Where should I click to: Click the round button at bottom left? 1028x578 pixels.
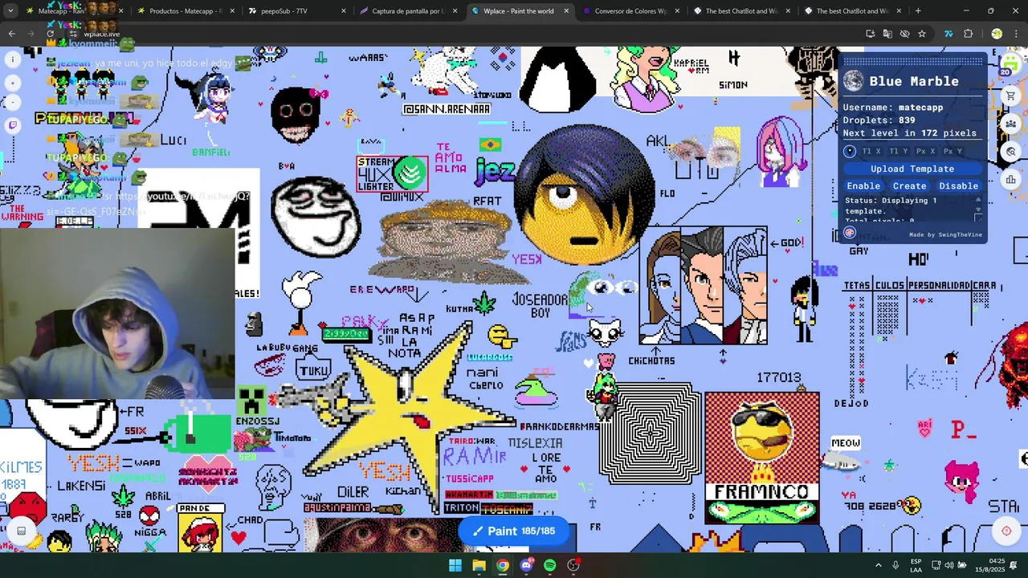(22, 531)
